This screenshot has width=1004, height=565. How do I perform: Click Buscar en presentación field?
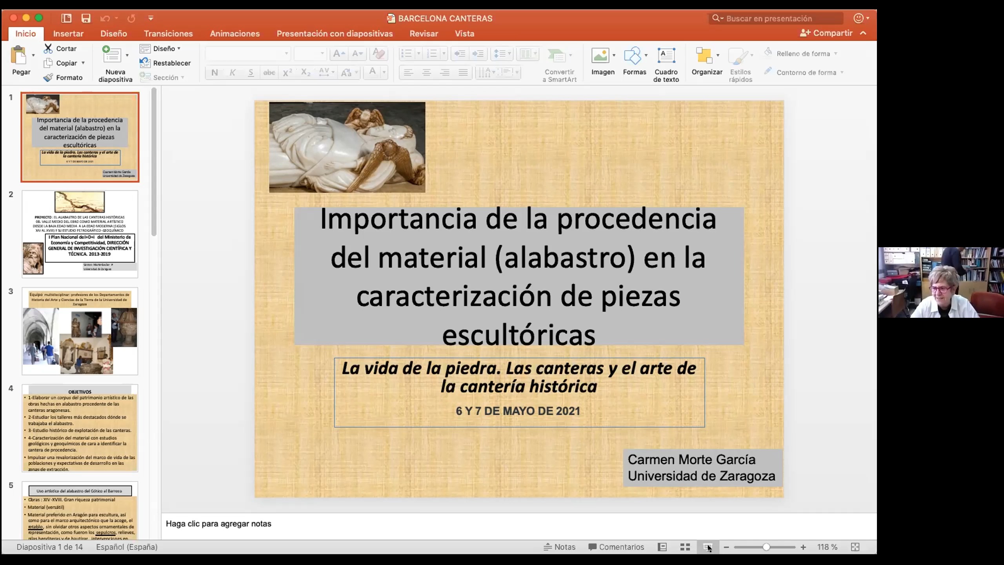[776, 18]
